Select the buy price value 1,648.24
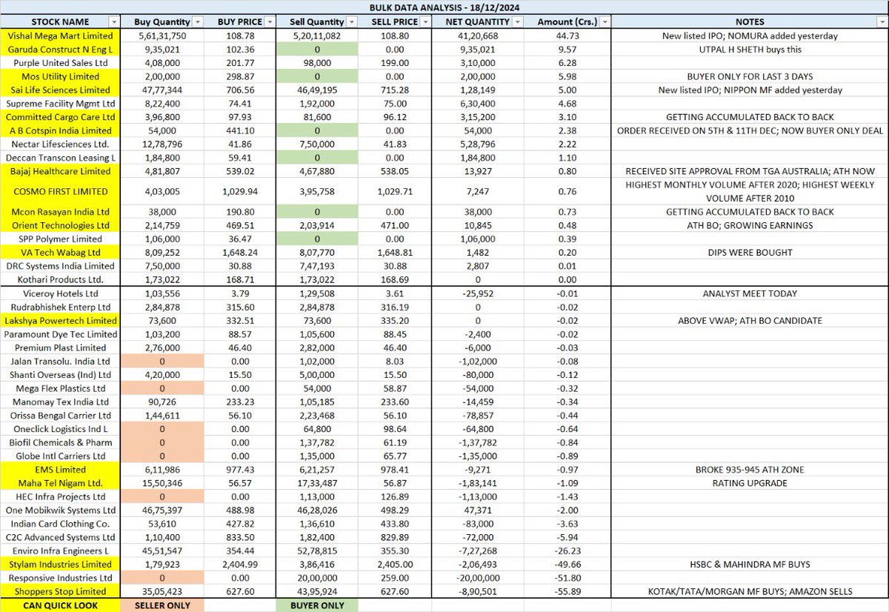 tap(239, 253)
